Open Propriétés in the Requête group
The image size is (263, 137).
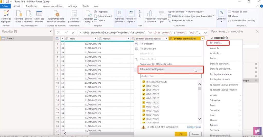click(101, 12)
